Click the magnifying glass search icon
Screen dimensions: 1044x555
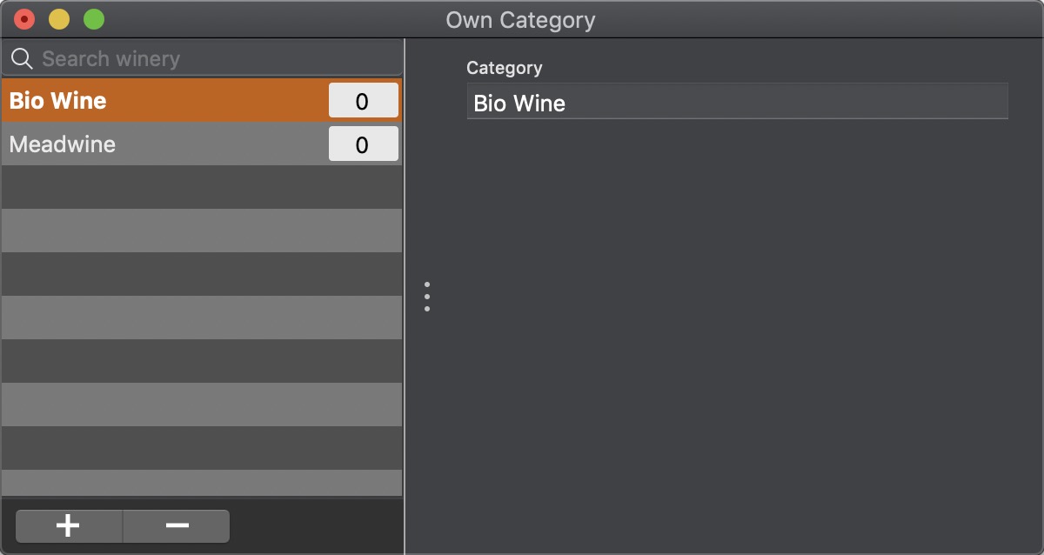22,58
